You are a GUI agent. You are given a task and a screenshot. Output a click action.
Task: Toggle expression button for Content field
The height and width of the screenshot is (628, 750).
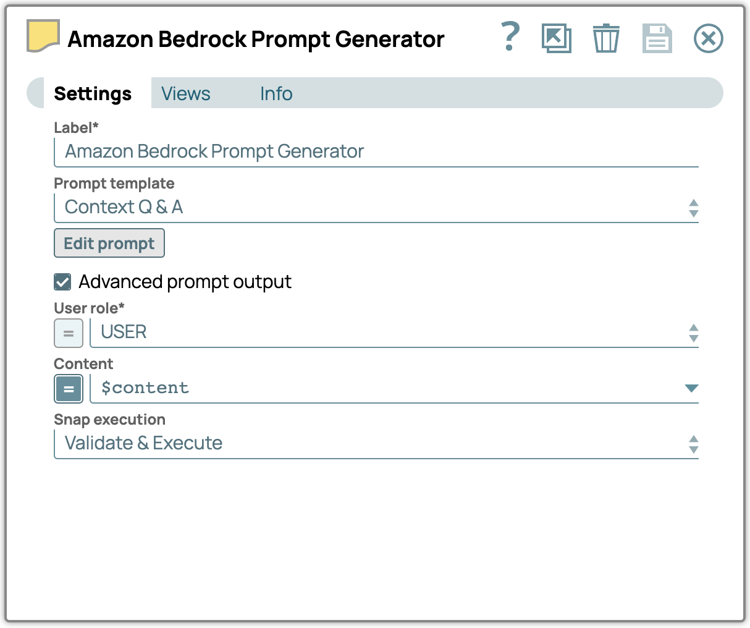pyautogui.click(x=69, y=389)
